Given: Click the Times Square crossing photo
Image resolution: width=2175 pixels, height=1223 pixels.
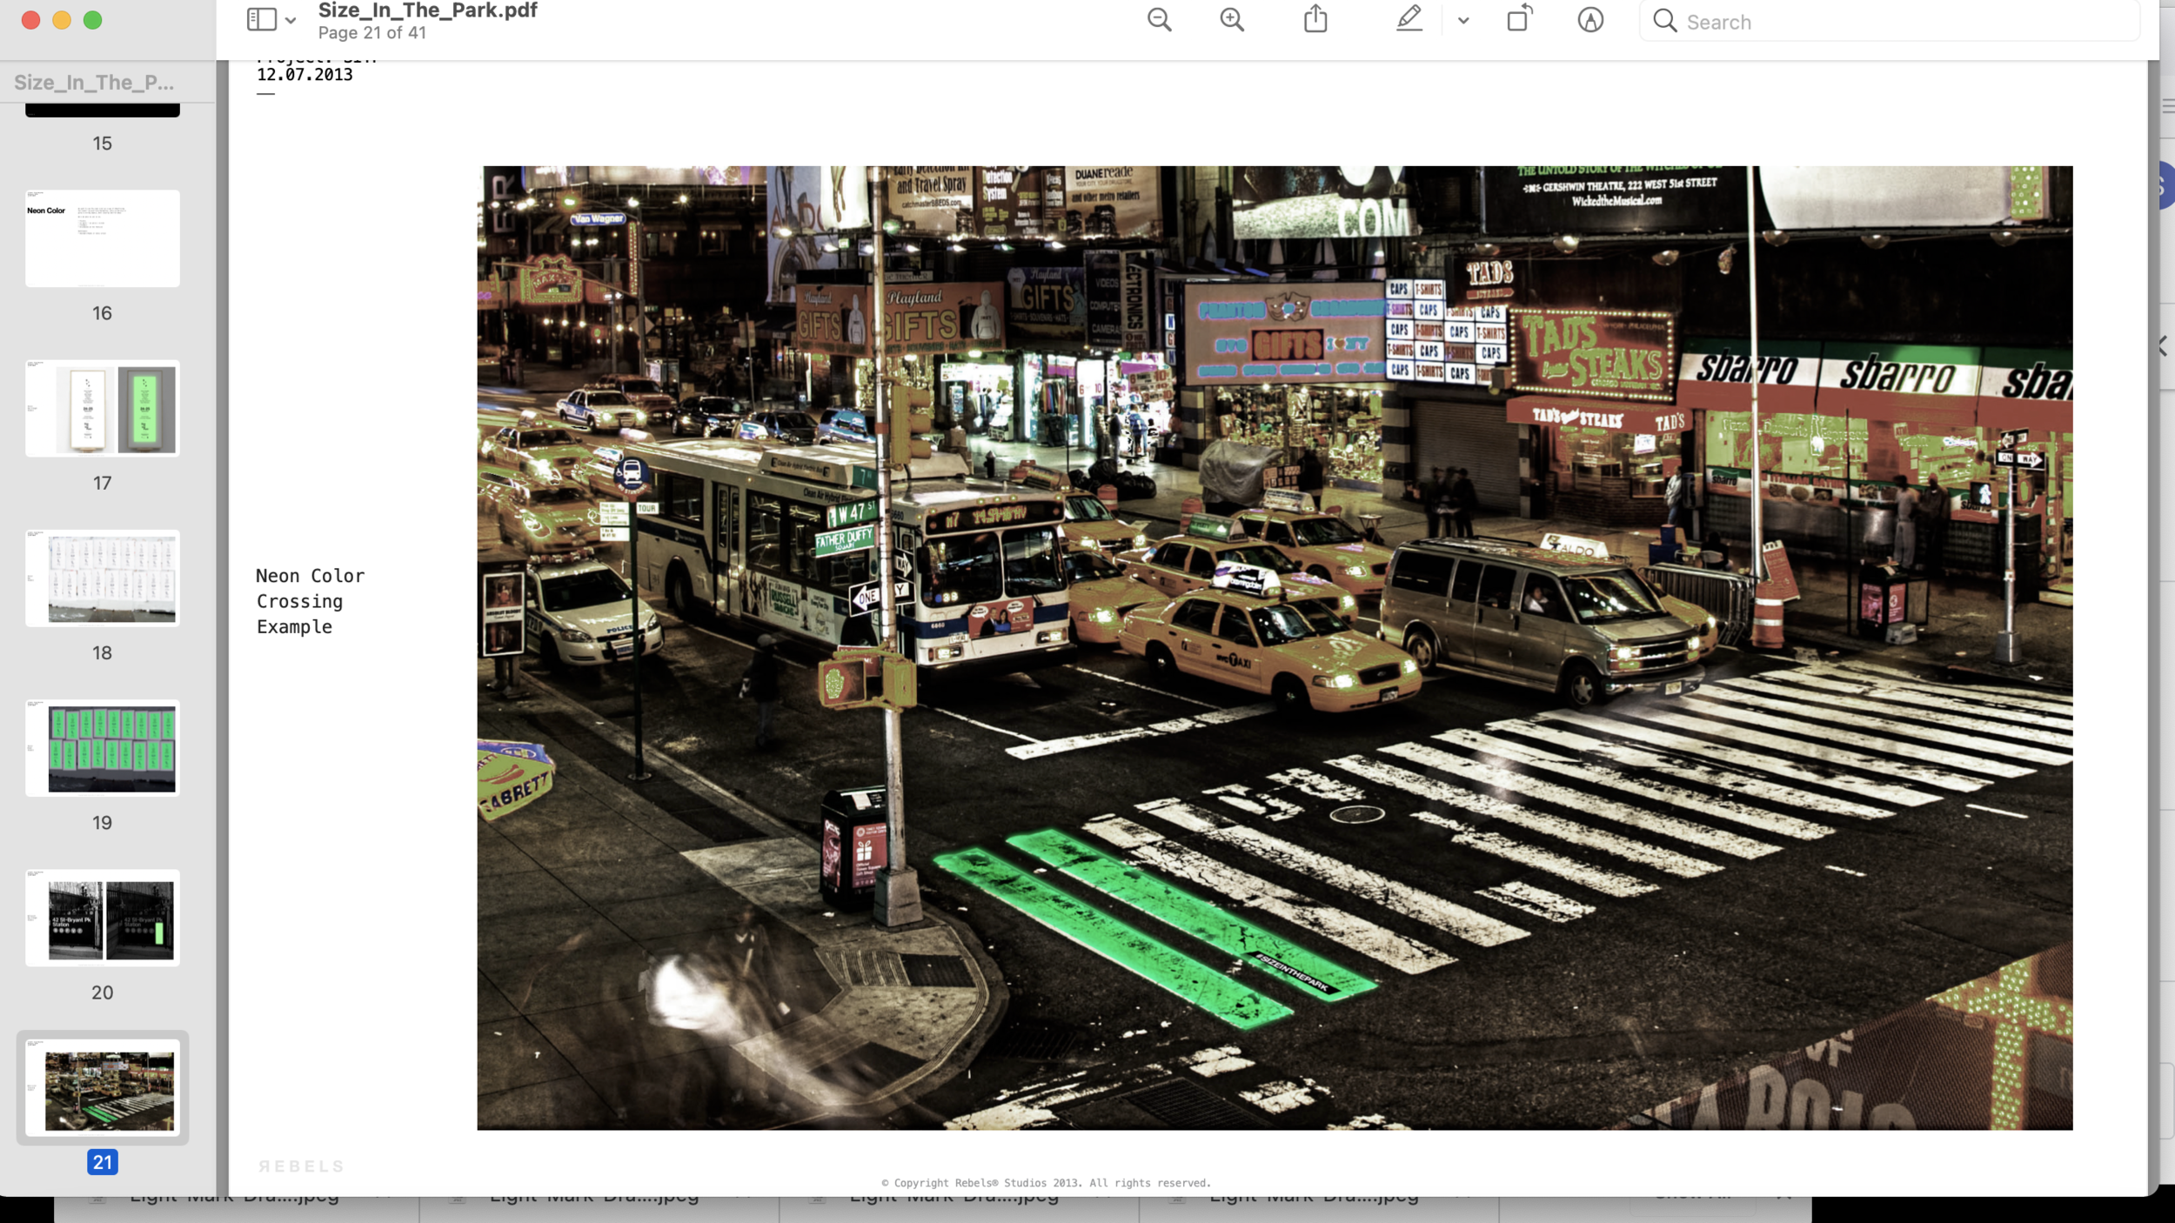Looking at the screenshot, I should pos(1275,648).
